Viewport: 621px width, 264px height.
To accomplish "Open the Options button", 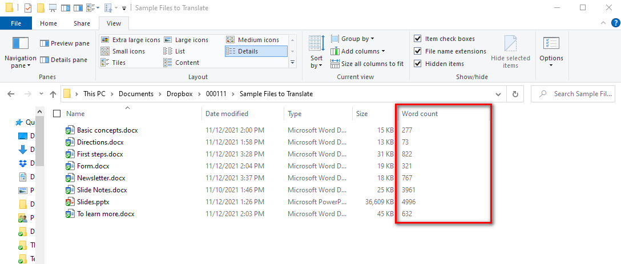I will pyautogui.click(x=551, y=52).
